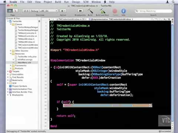The width and height of the screenshot is (178, 133).
Task: Select the Implementation Files smart group icon
Action: [x=10, y=89]
